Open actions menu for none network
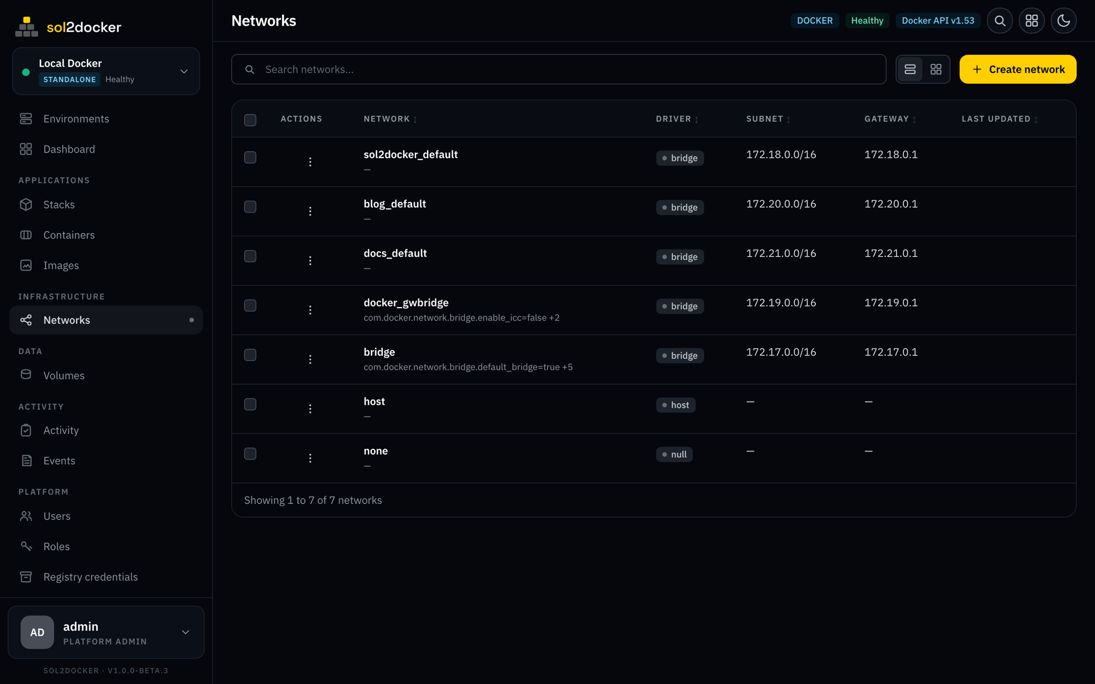 [x=310, y=458]
